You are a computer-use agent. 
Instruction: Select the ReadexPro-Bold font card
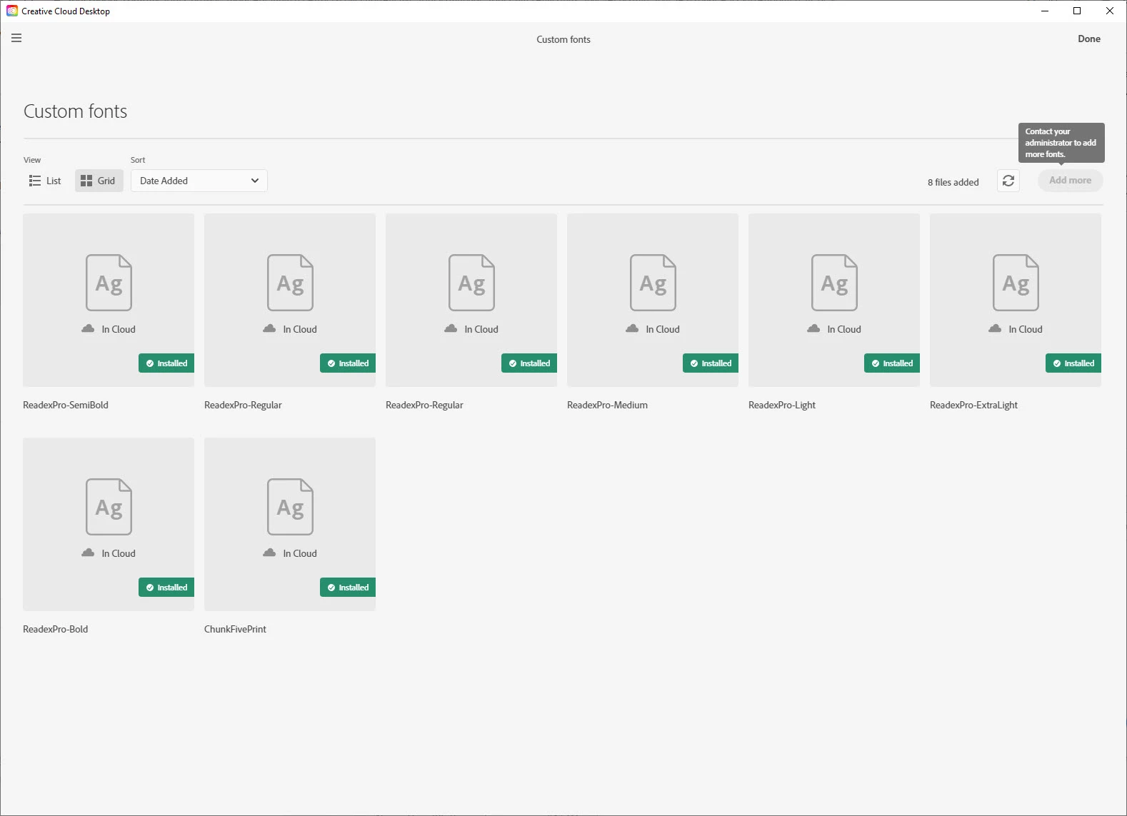tap(109, 525)
